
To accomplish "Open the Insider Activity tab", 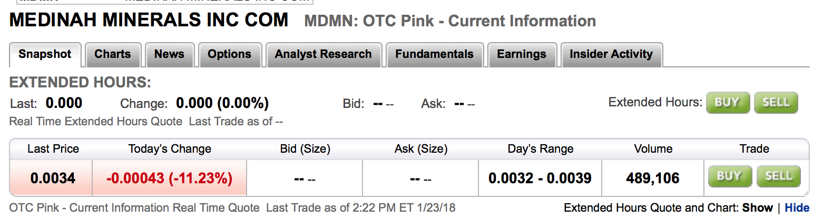I will (x=611, y=54).
